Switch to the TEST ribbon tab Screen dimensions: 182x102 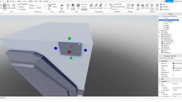click(36, 1)
